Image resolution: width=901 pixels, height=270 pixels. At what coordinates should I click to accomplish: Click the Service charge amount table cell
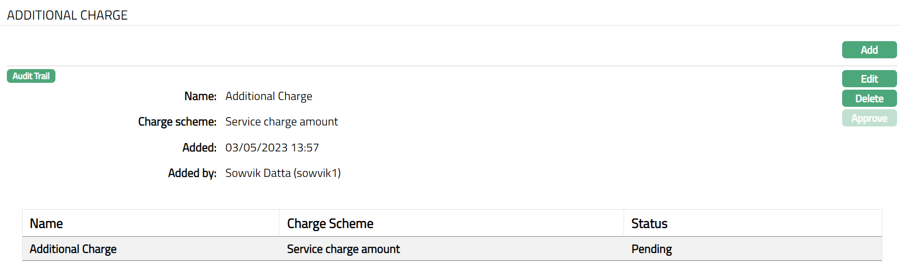[343, 249]
